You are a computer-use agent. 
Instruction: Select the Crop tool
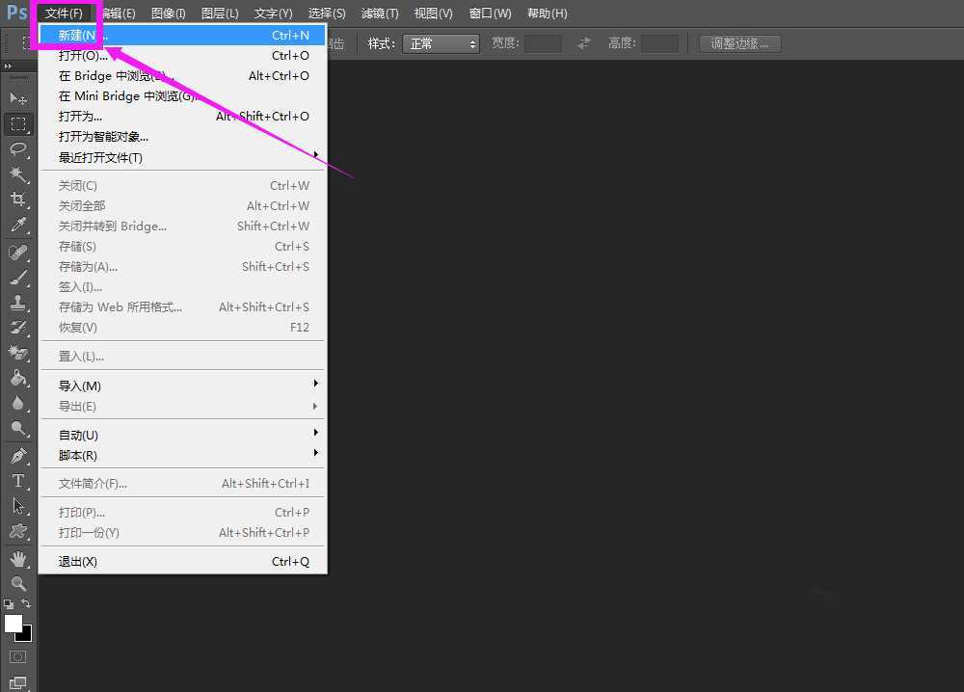[x=17, y=200]
